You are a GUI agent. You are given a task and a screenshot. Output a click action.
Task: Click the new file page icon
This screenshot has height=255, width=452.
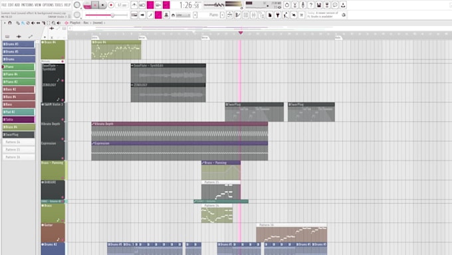pyautogui.click(x=270, y=15)
